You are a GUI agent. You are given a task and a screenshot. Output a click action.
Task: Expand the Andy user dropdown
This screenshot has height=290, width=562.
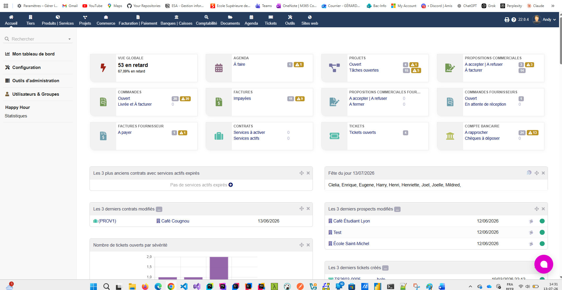[545, 19]
